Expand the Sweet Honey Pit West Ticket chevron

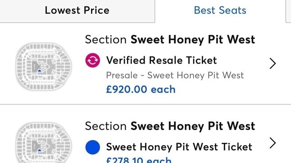[273, 143]
